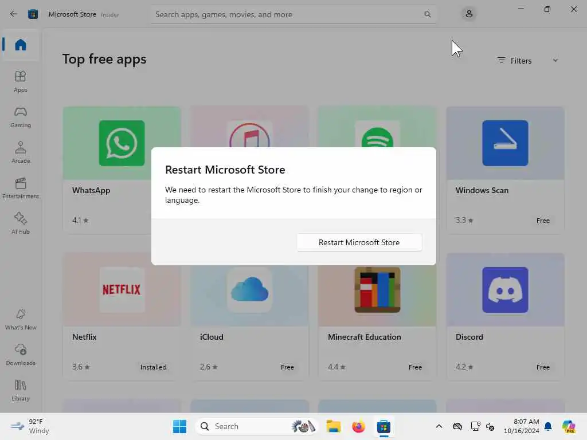
Task: Click the Discord title text
Action: [469, 337]
